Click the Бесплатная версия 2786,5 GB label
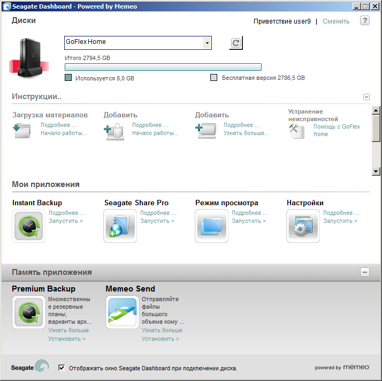This screenshot has width=382, height=381. click(263, 78)
